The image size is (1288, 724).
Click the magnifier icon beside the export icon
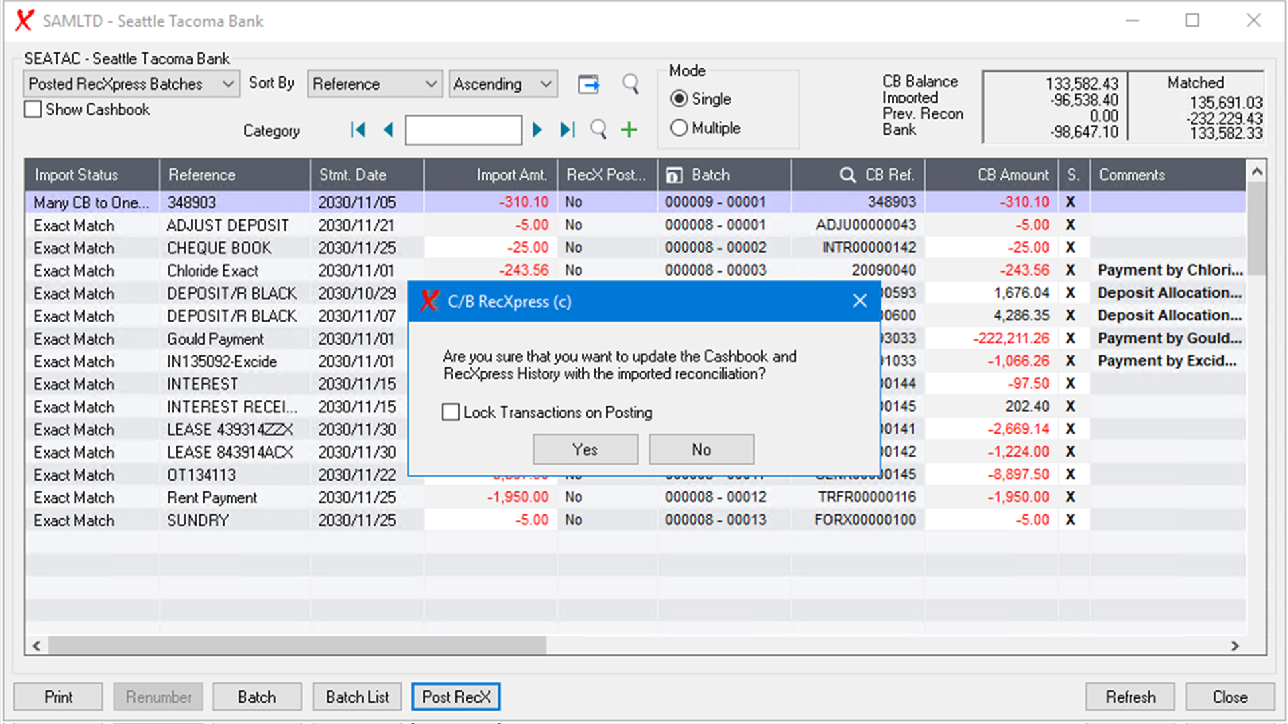point(630,84)
